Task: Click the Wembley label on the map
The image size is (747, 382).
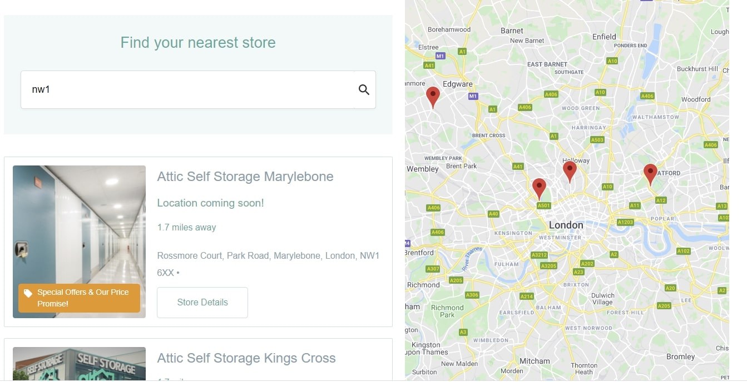Action: pos(423,169)
